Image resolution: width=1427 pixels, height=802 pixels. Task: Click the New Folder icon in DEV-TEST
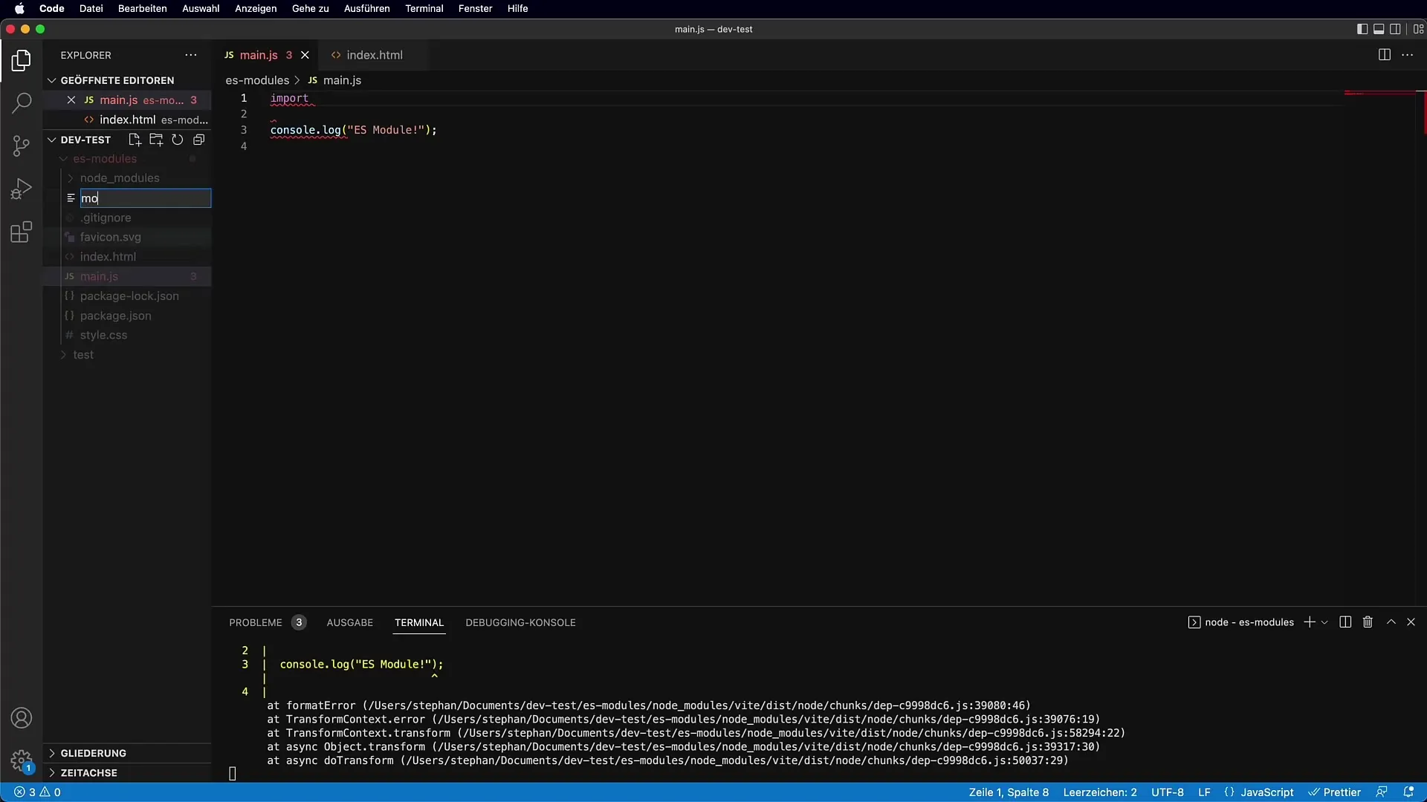(156, 140)
